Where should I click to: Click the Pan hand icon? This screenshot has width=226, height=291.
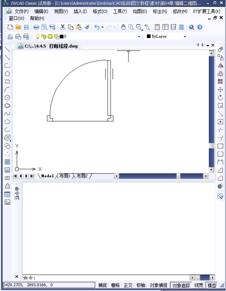123,27
